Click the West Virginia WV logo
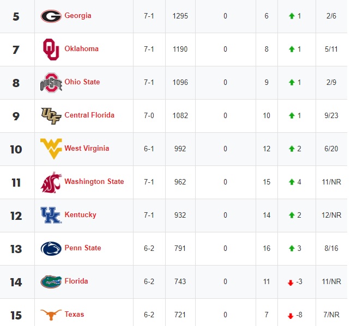351x326 pixels. coord(51,149)
